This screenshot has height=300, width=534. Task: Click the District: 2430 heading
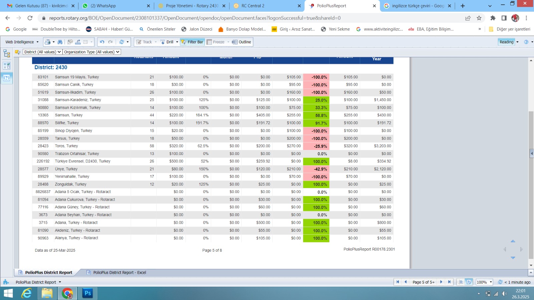point(51,67)
